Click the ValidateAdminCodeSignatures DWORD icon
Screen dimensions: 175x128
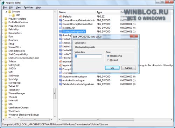[x=60, y=84]
